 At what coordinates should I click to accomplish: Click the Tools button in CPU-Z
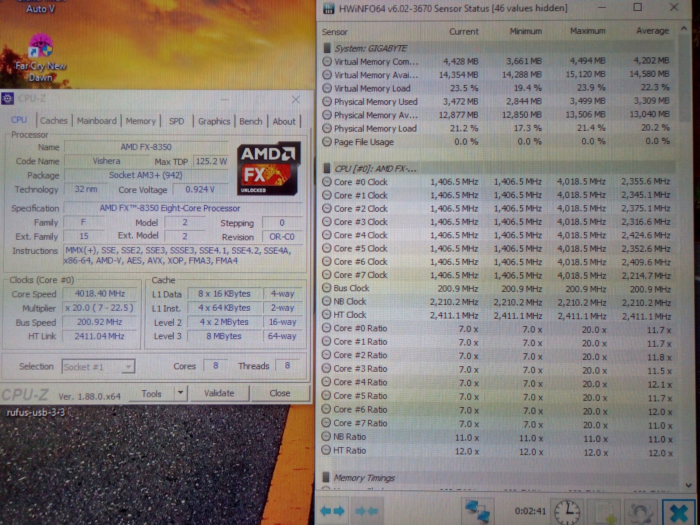click(x=151, y=393)
